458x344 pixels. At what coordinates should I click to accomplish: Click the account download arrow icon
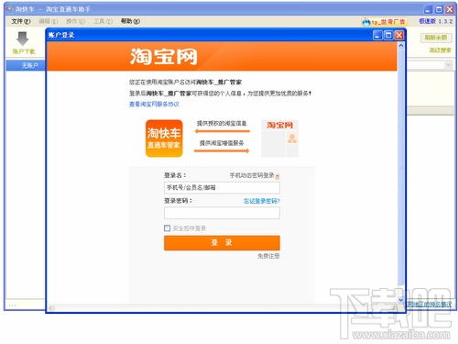[22, 39]
